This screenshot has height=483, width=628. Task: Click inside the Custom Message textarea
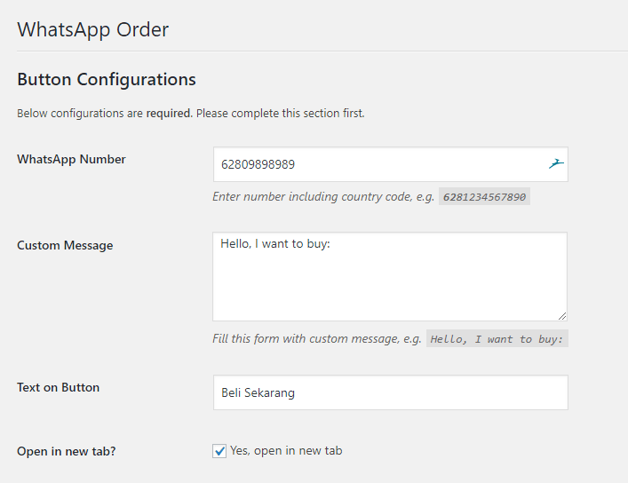(x=390, y=276)
